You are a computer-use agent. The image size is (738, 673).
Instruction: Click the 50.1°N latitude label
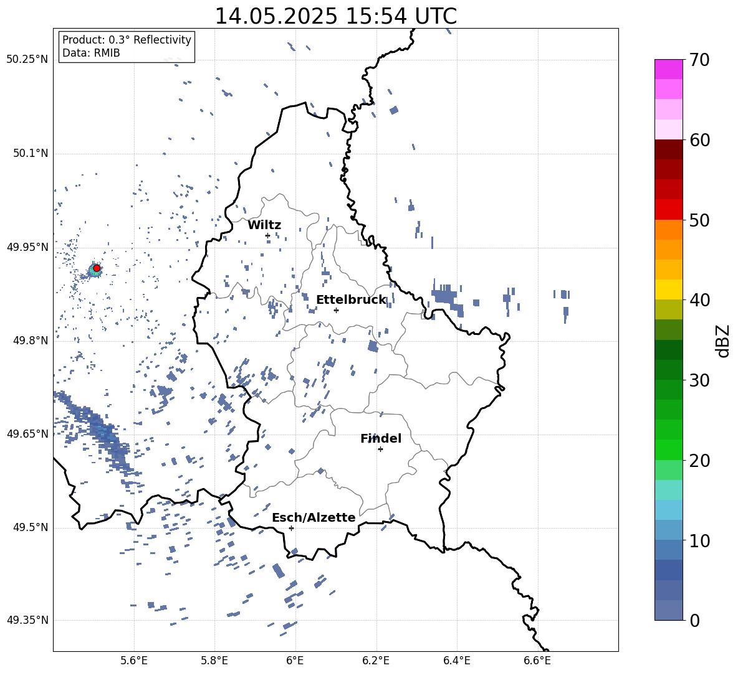pos(31,153)
